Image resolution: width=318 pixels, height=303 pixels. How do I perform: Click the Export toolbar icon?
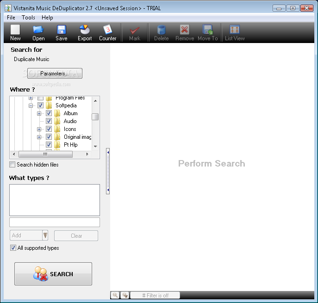tap(85, 32)
